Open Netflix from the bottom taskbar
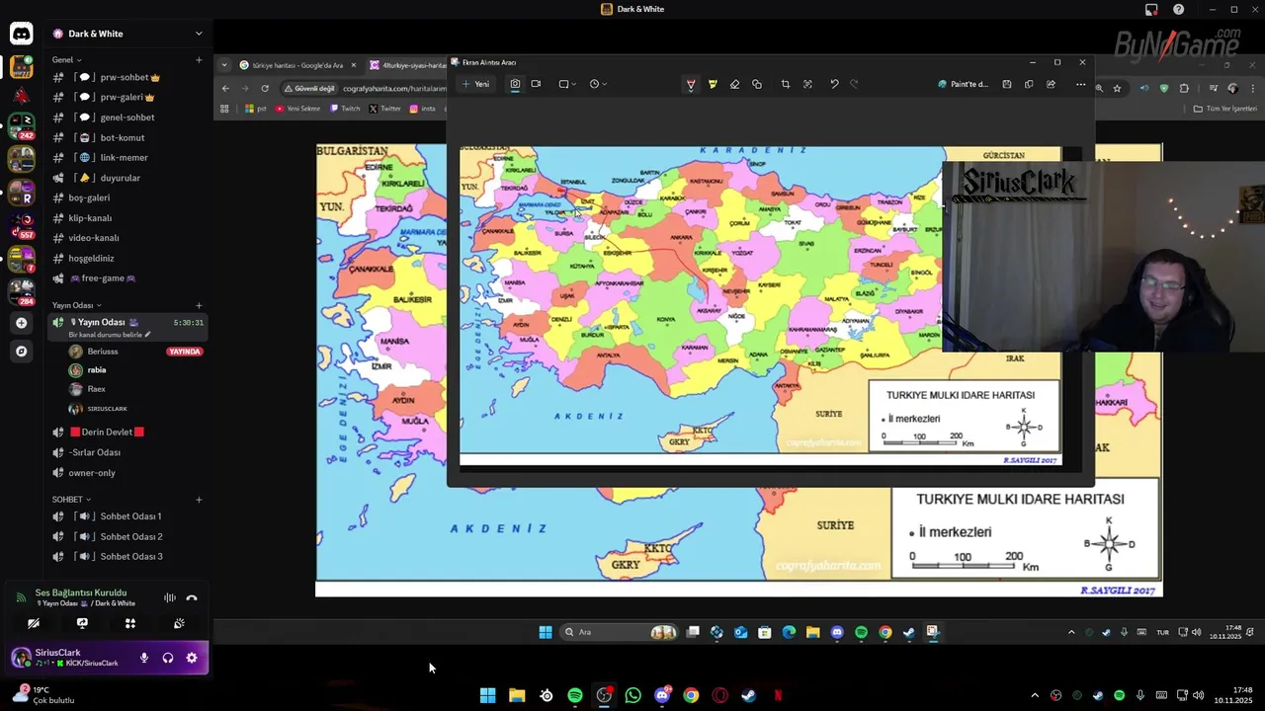The width and height of the screenshot is (1265, 711). coord(778,695)
